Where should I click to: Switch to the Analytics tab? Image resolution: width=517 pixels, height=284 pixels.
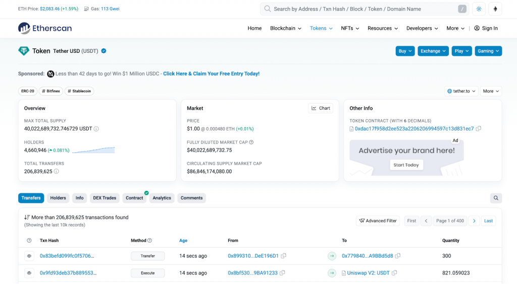click(162, 198)
